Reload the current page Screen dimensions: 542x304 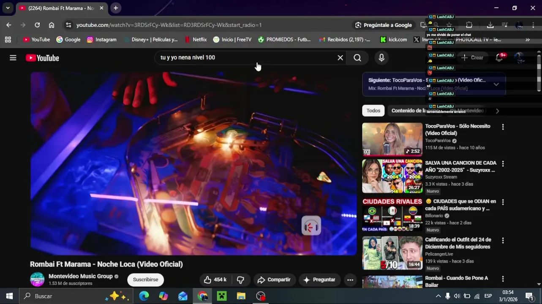point(37,25)
